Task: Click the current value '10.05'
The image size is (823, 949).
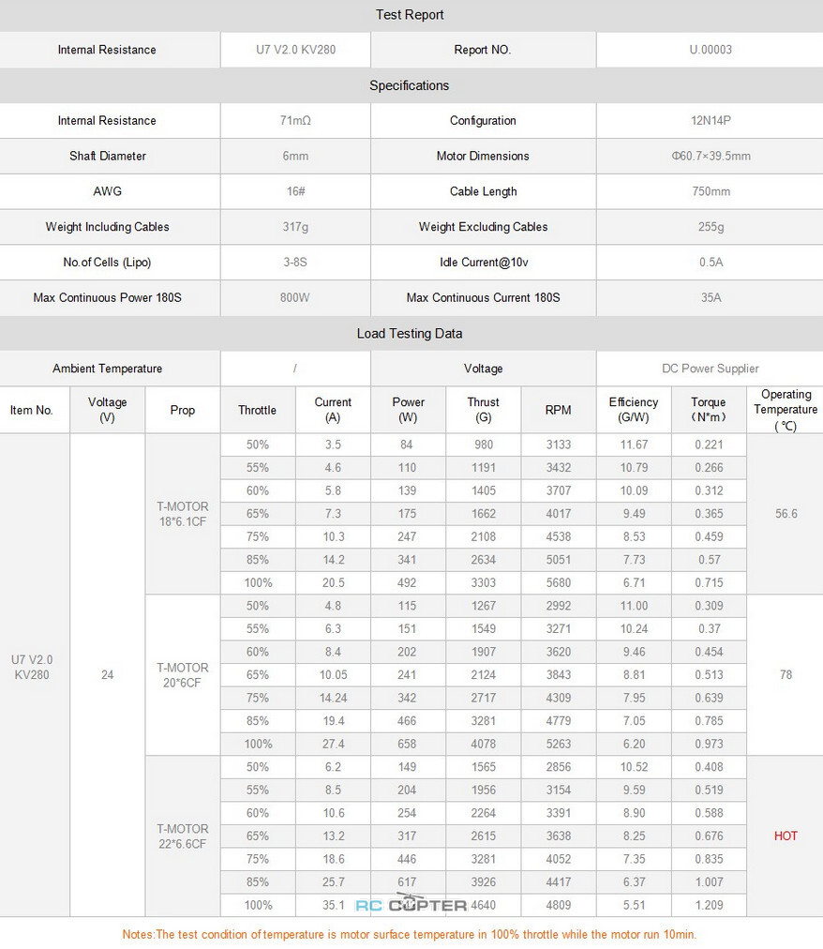Action: pyautogui.click(x=333, y=675)
